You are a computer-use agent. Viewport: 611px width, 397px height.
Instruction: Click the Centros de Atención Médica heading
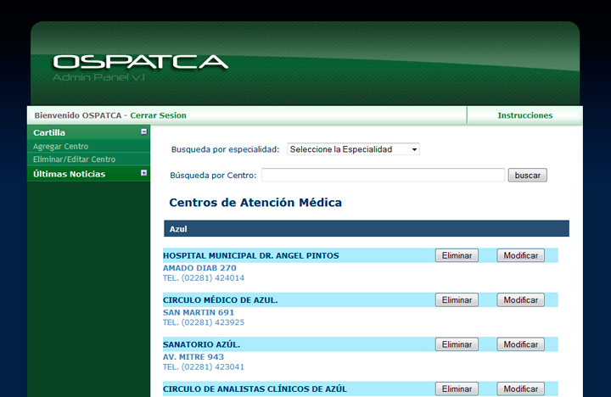[x=255, y=202]
